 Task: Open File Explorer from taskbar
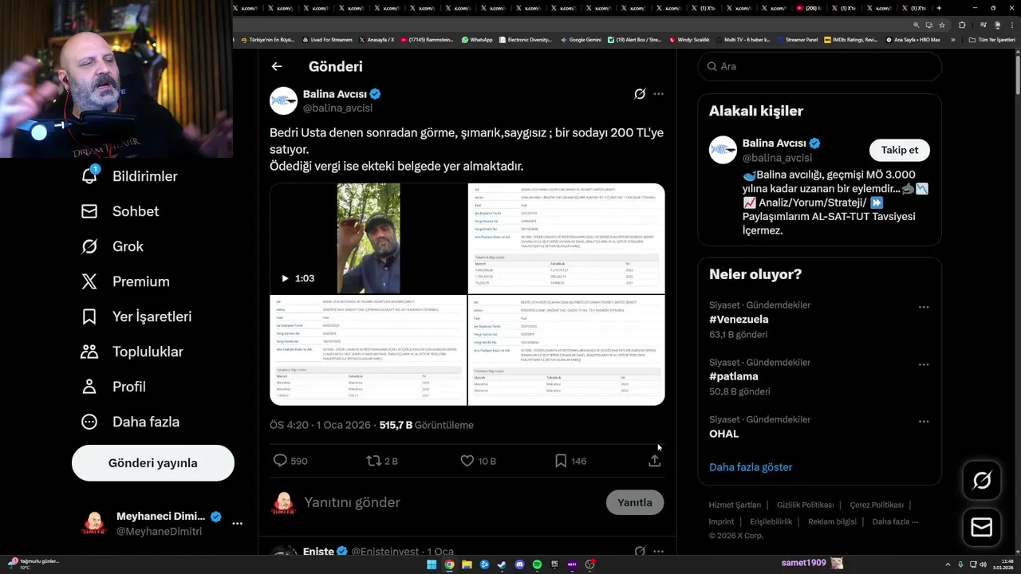pos(467,564)
